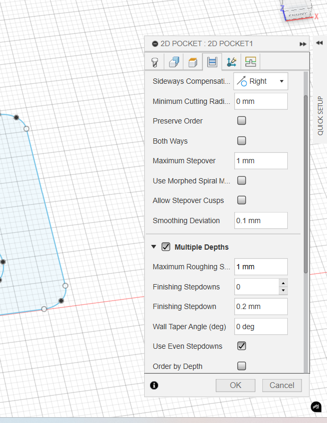Click the Smoothing Deviation label
Viewport: 327px width, 423px height.
point(186,221)
